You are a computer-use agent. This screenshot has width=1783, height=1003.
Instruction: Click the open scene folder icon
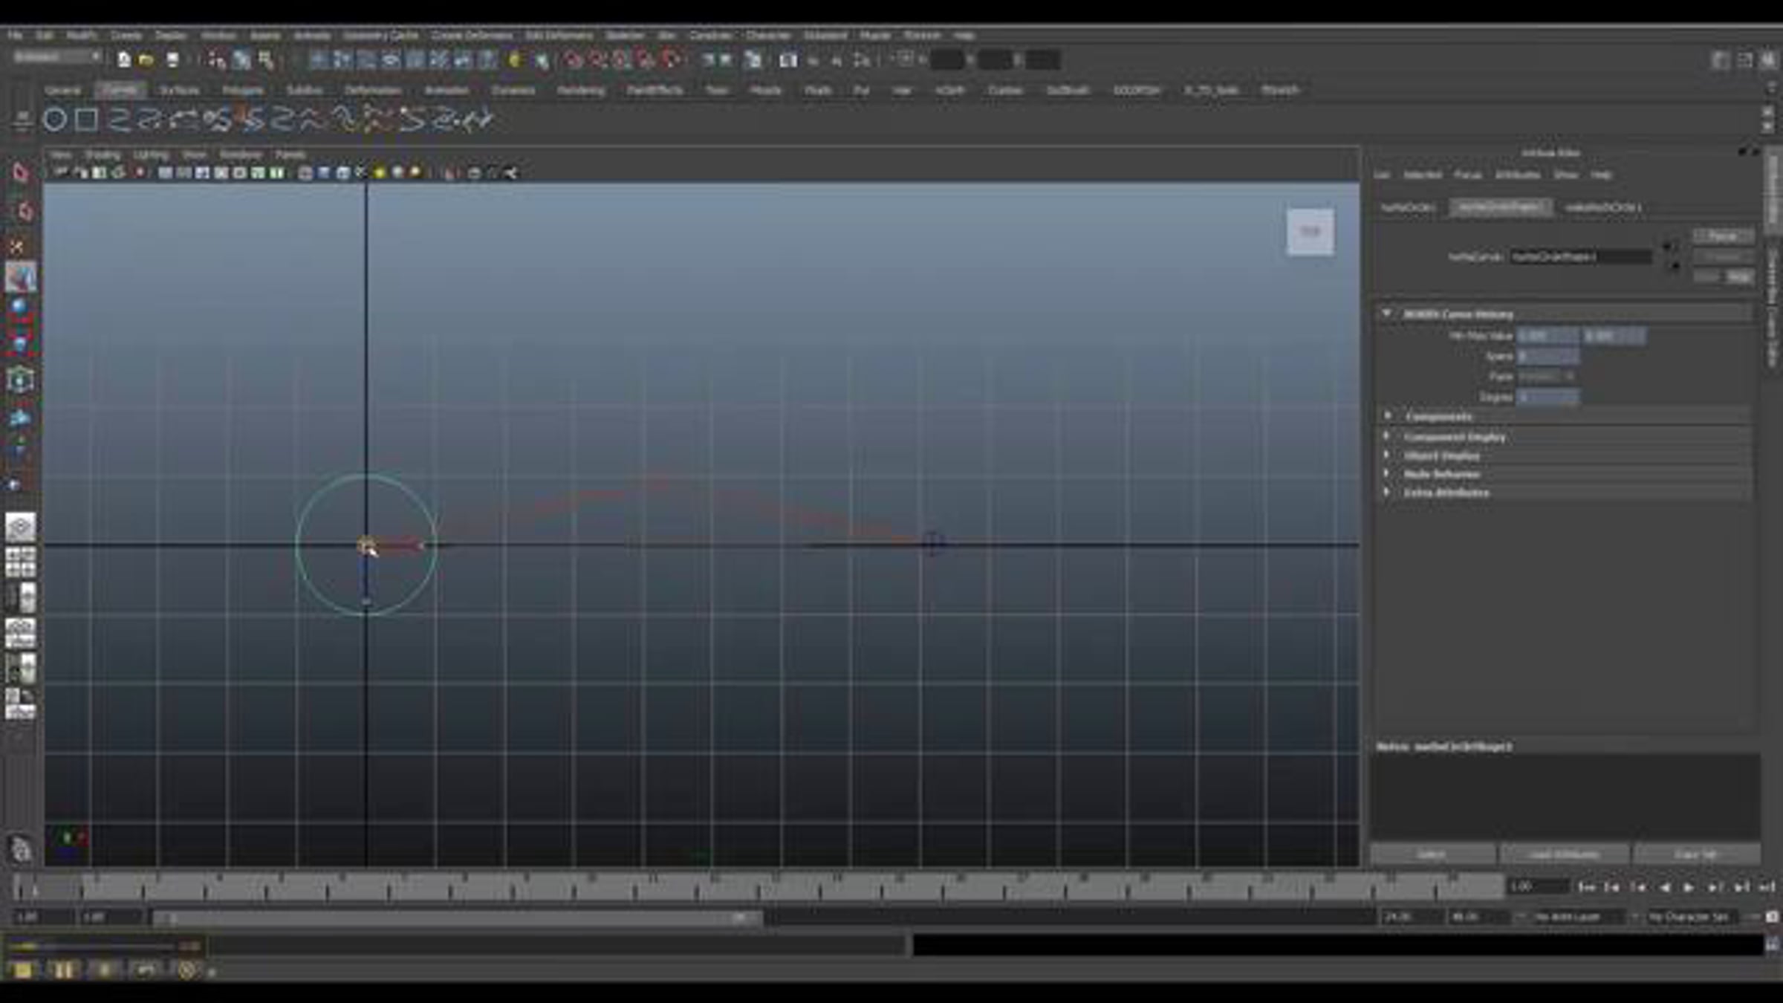146,59
